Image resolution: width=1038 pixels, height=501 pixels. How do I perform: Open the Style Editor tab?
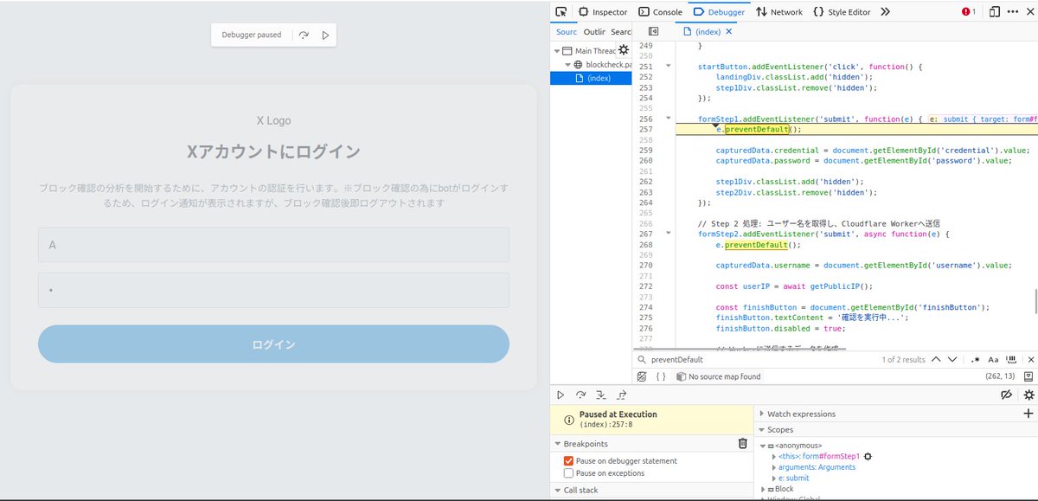click(842, 12)
